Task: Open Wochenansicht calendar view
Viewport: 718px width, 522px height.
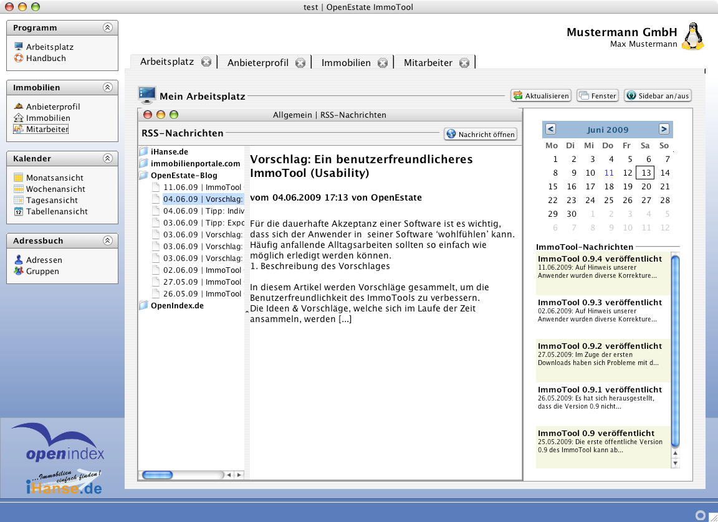Action: point(55,189)
